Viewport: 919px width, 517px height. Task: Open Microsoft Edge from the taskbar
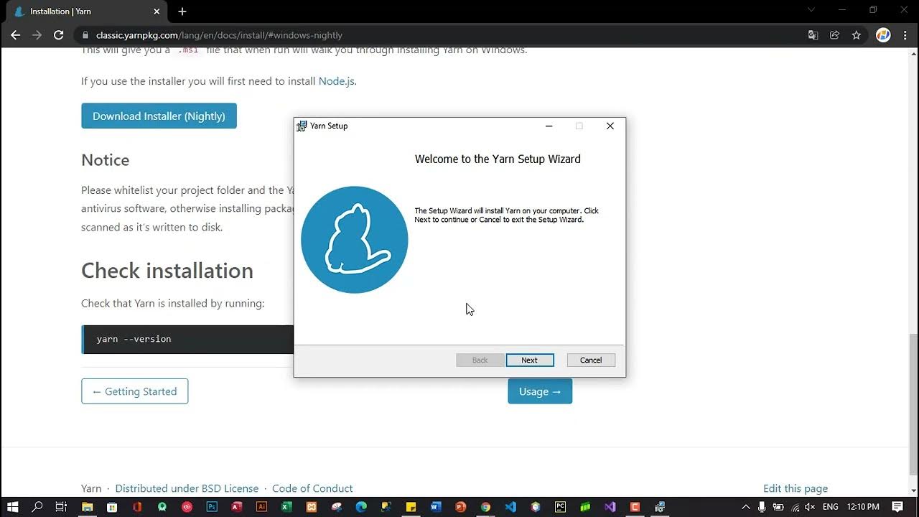coord(361,507)
